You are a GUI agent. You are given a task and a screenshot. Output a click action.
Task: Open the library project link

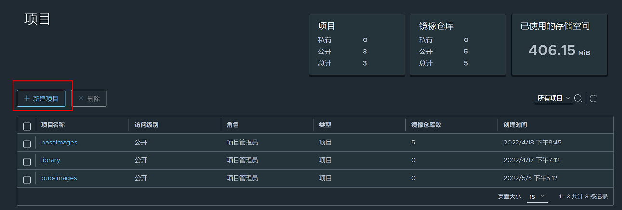51,160
